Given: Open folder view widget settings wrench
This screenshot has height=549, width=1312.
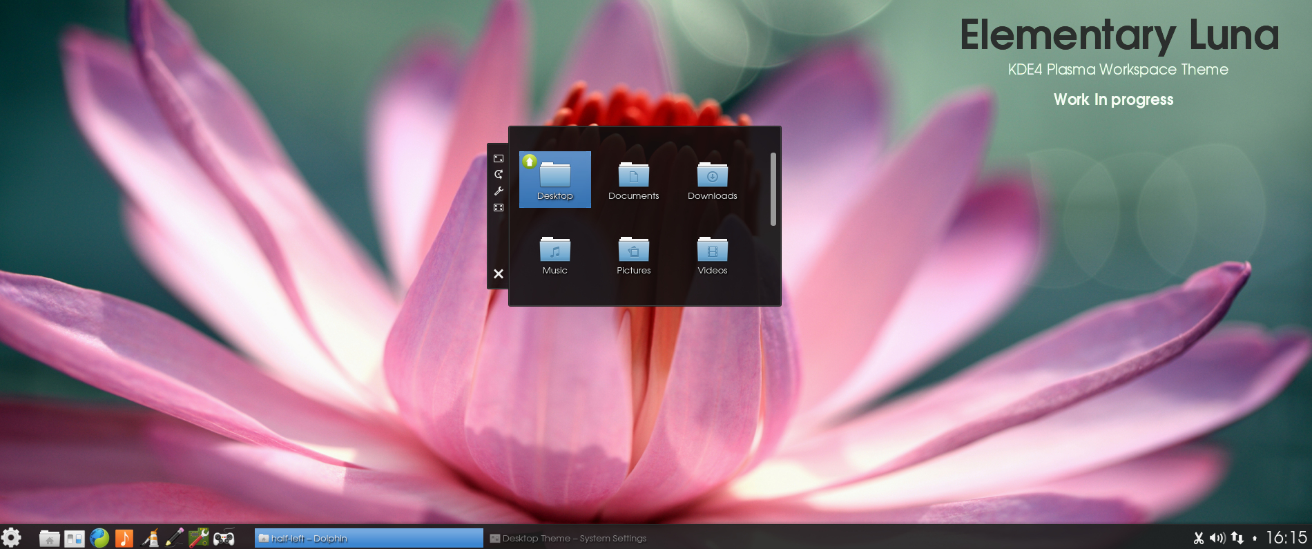Looking at the screenshot, I should click(499, 191).
